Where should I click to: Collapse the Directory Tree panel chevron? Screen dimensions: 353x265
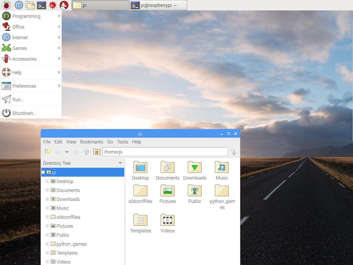[120, 163]
